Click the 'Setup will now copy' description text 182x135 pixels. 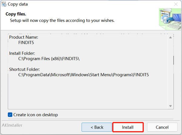62,21
